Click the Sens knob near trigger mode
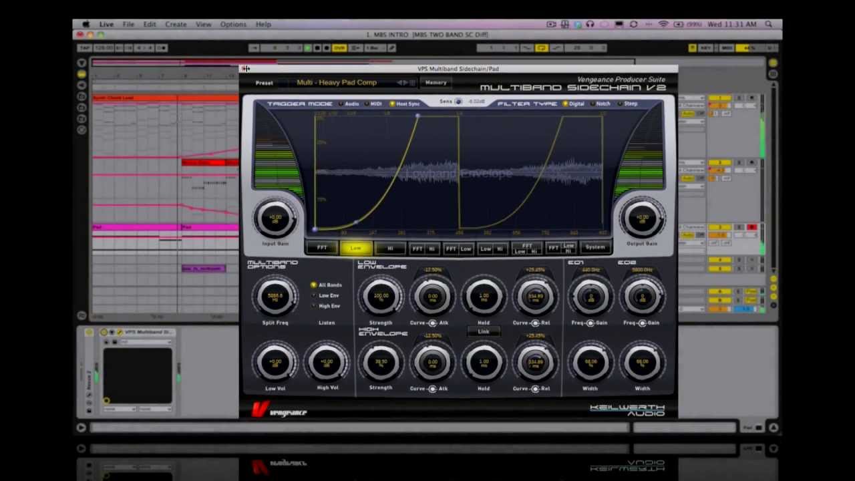855x481 pixels. (458, 102)
